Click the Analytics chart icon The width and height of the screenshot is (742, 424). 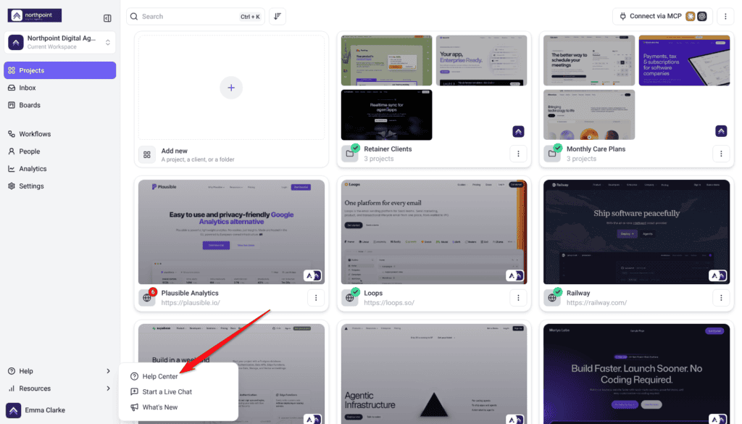tap(12, 169)
